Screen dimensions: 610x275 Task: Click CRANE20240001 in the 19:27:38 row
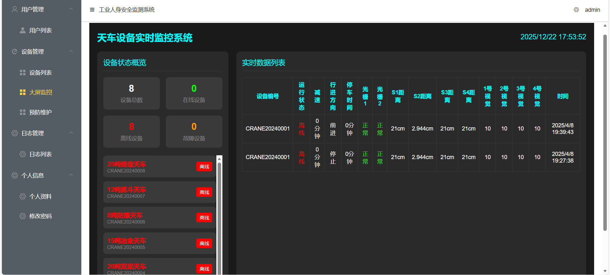coord(268,157)
